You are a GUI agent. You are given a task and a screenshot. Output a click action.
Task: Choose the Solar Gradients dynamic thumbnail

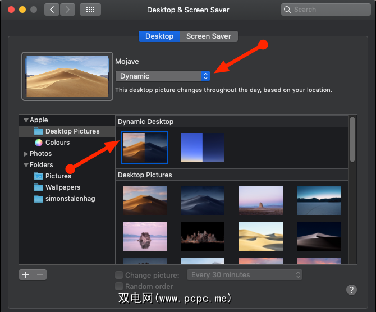coord(203,148)
